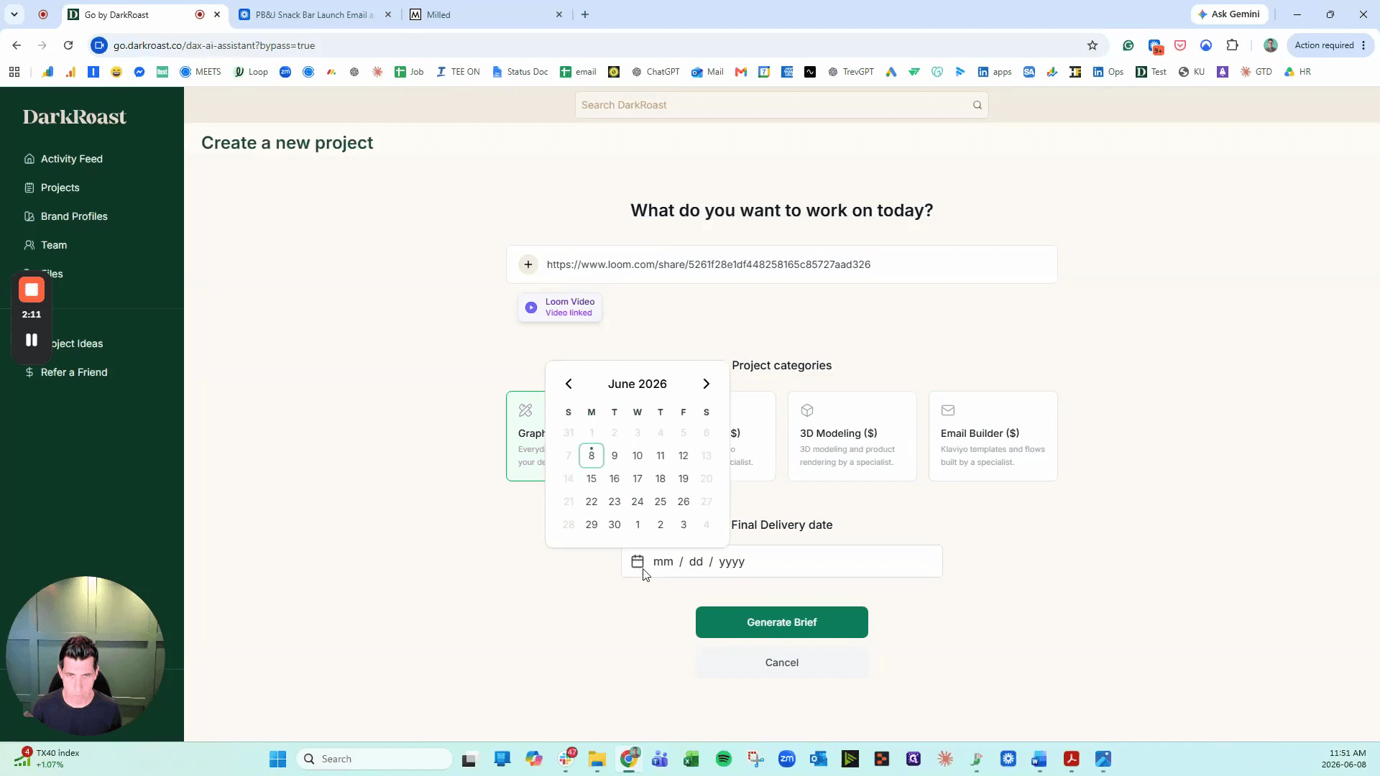Screen dimensions: 1380x776
Task: Choose June 10 in the calendar
Action: 638,456
